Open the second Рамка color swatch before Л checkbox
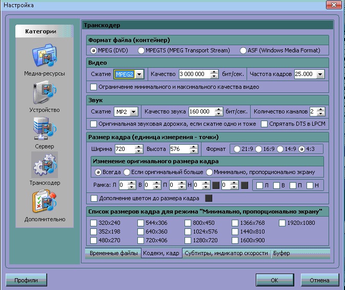The image size is (345, 290). [245, 185]
